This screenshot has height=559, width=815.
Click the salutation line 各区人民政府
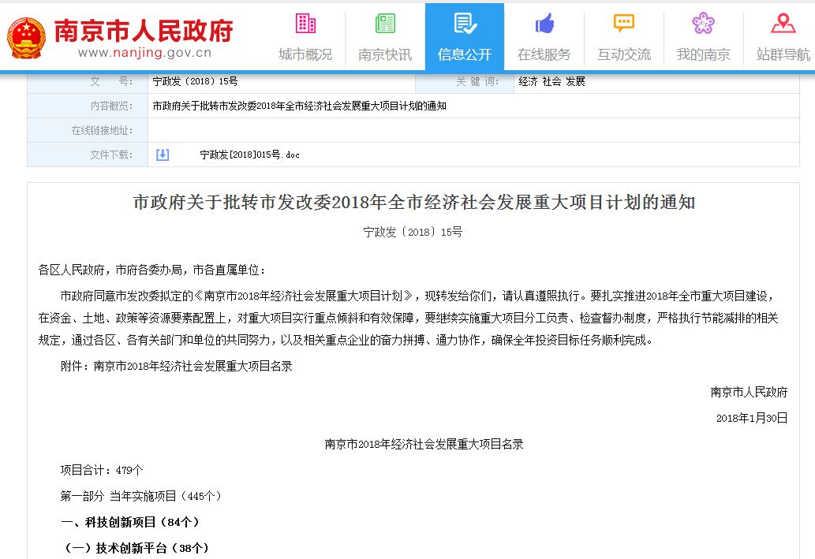[153, 270]
